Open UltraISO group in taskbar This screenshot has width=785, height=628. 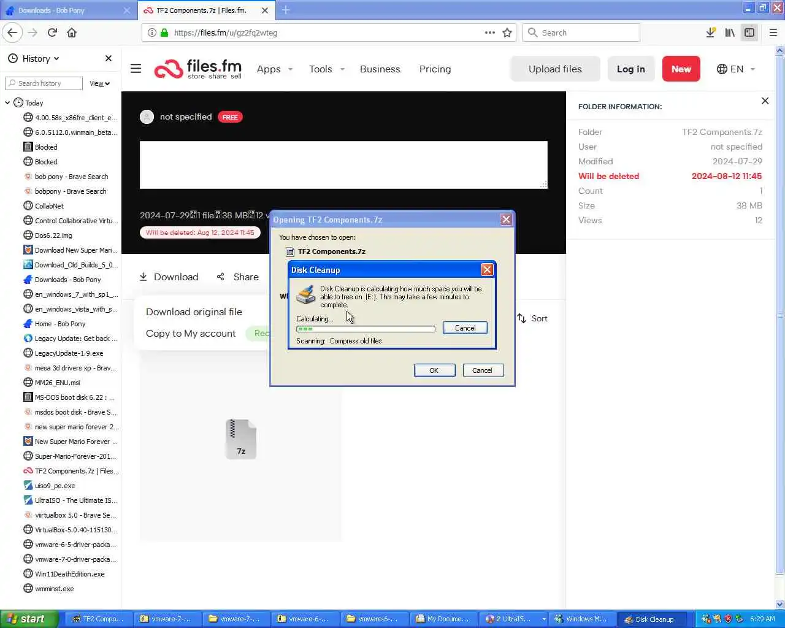pos(513,619)
